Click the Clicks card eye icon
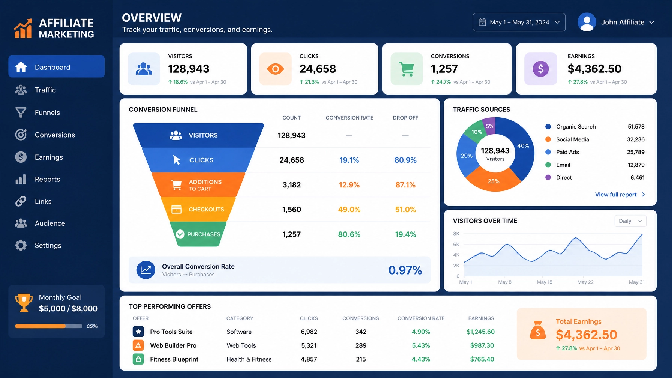This screenshot has width=672, height=378. coord(275,69)
